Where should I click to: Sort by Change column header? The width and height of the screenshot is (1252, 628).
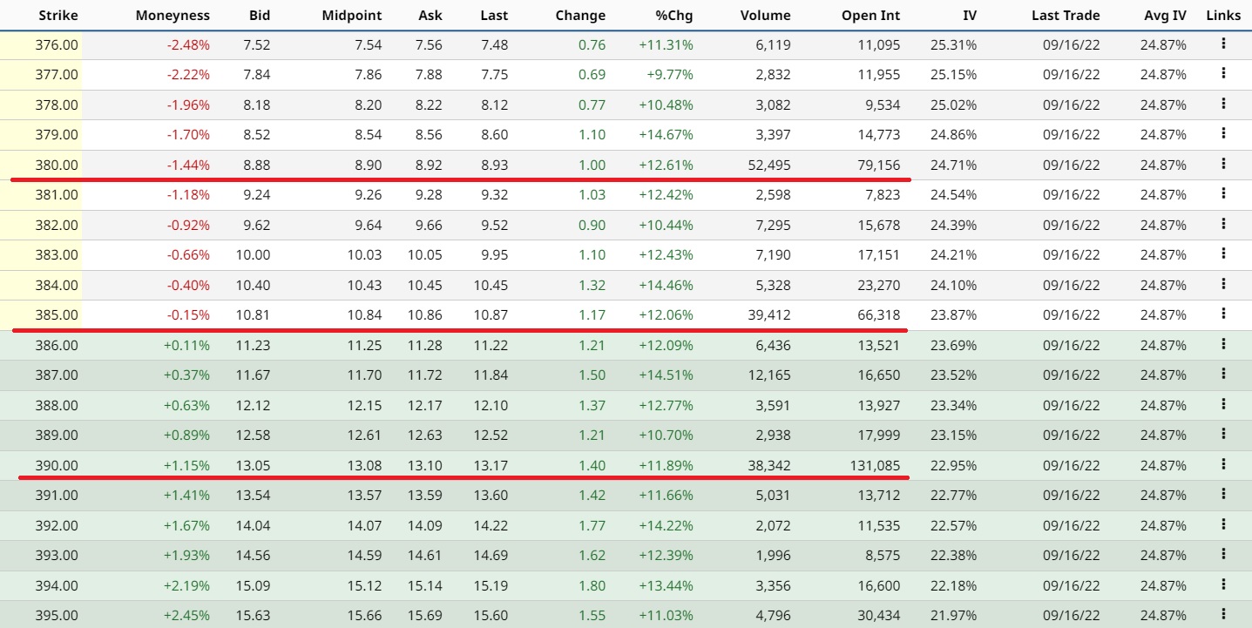(x=579, y=15)
